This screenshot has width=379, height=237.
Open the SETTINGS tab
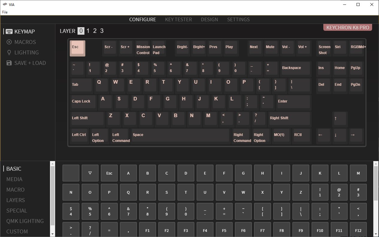pyautogui.click(x=238, y=19)
